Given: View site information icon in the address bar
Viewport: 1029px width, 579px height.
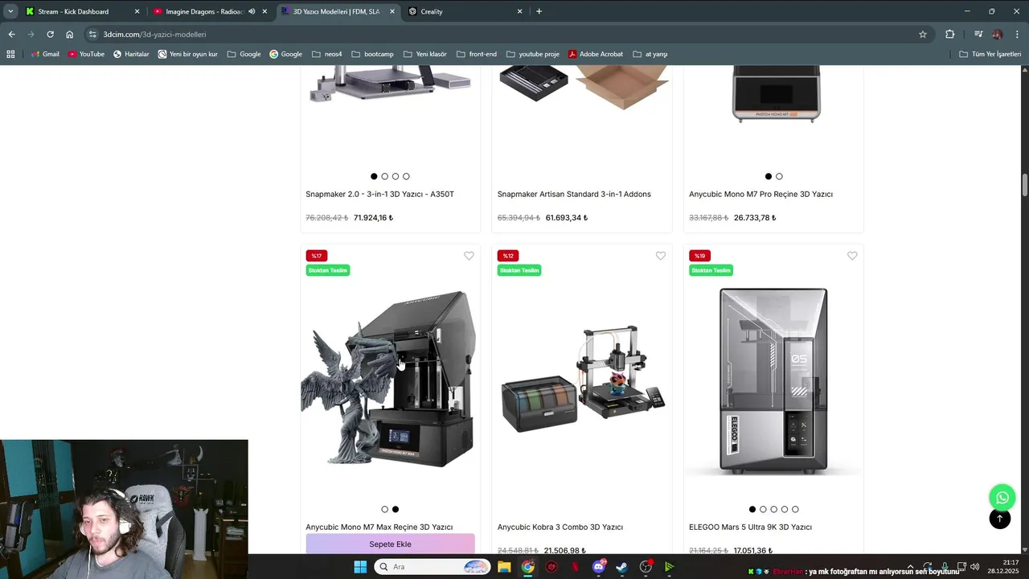Looking at the screenshot, I should tap(92, 35).
